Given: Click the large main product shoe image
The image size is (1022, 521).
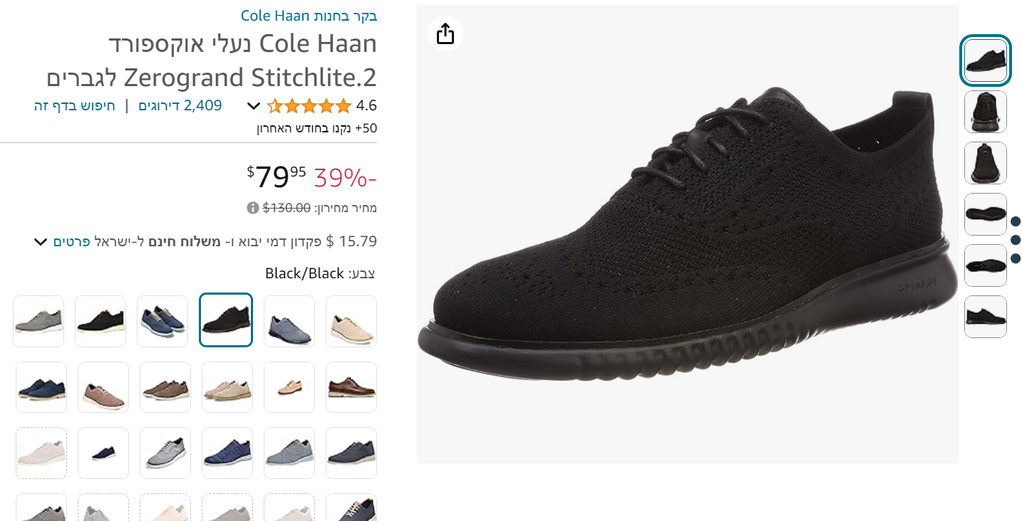Looking at the screenshot, I should click(687, 235).
